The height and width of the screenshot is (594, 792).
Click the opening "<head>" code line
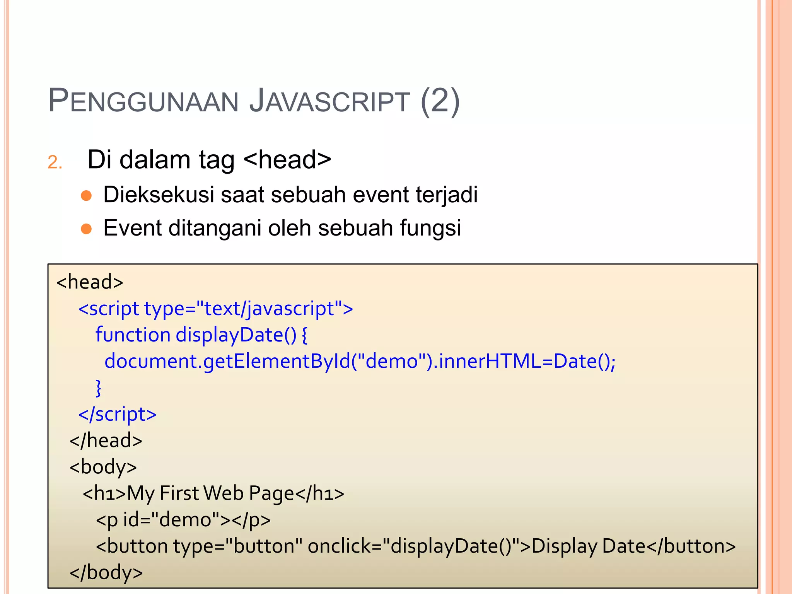(90, 282)
